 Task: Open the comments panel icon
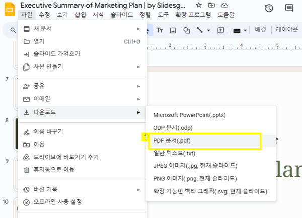[289, 8]
